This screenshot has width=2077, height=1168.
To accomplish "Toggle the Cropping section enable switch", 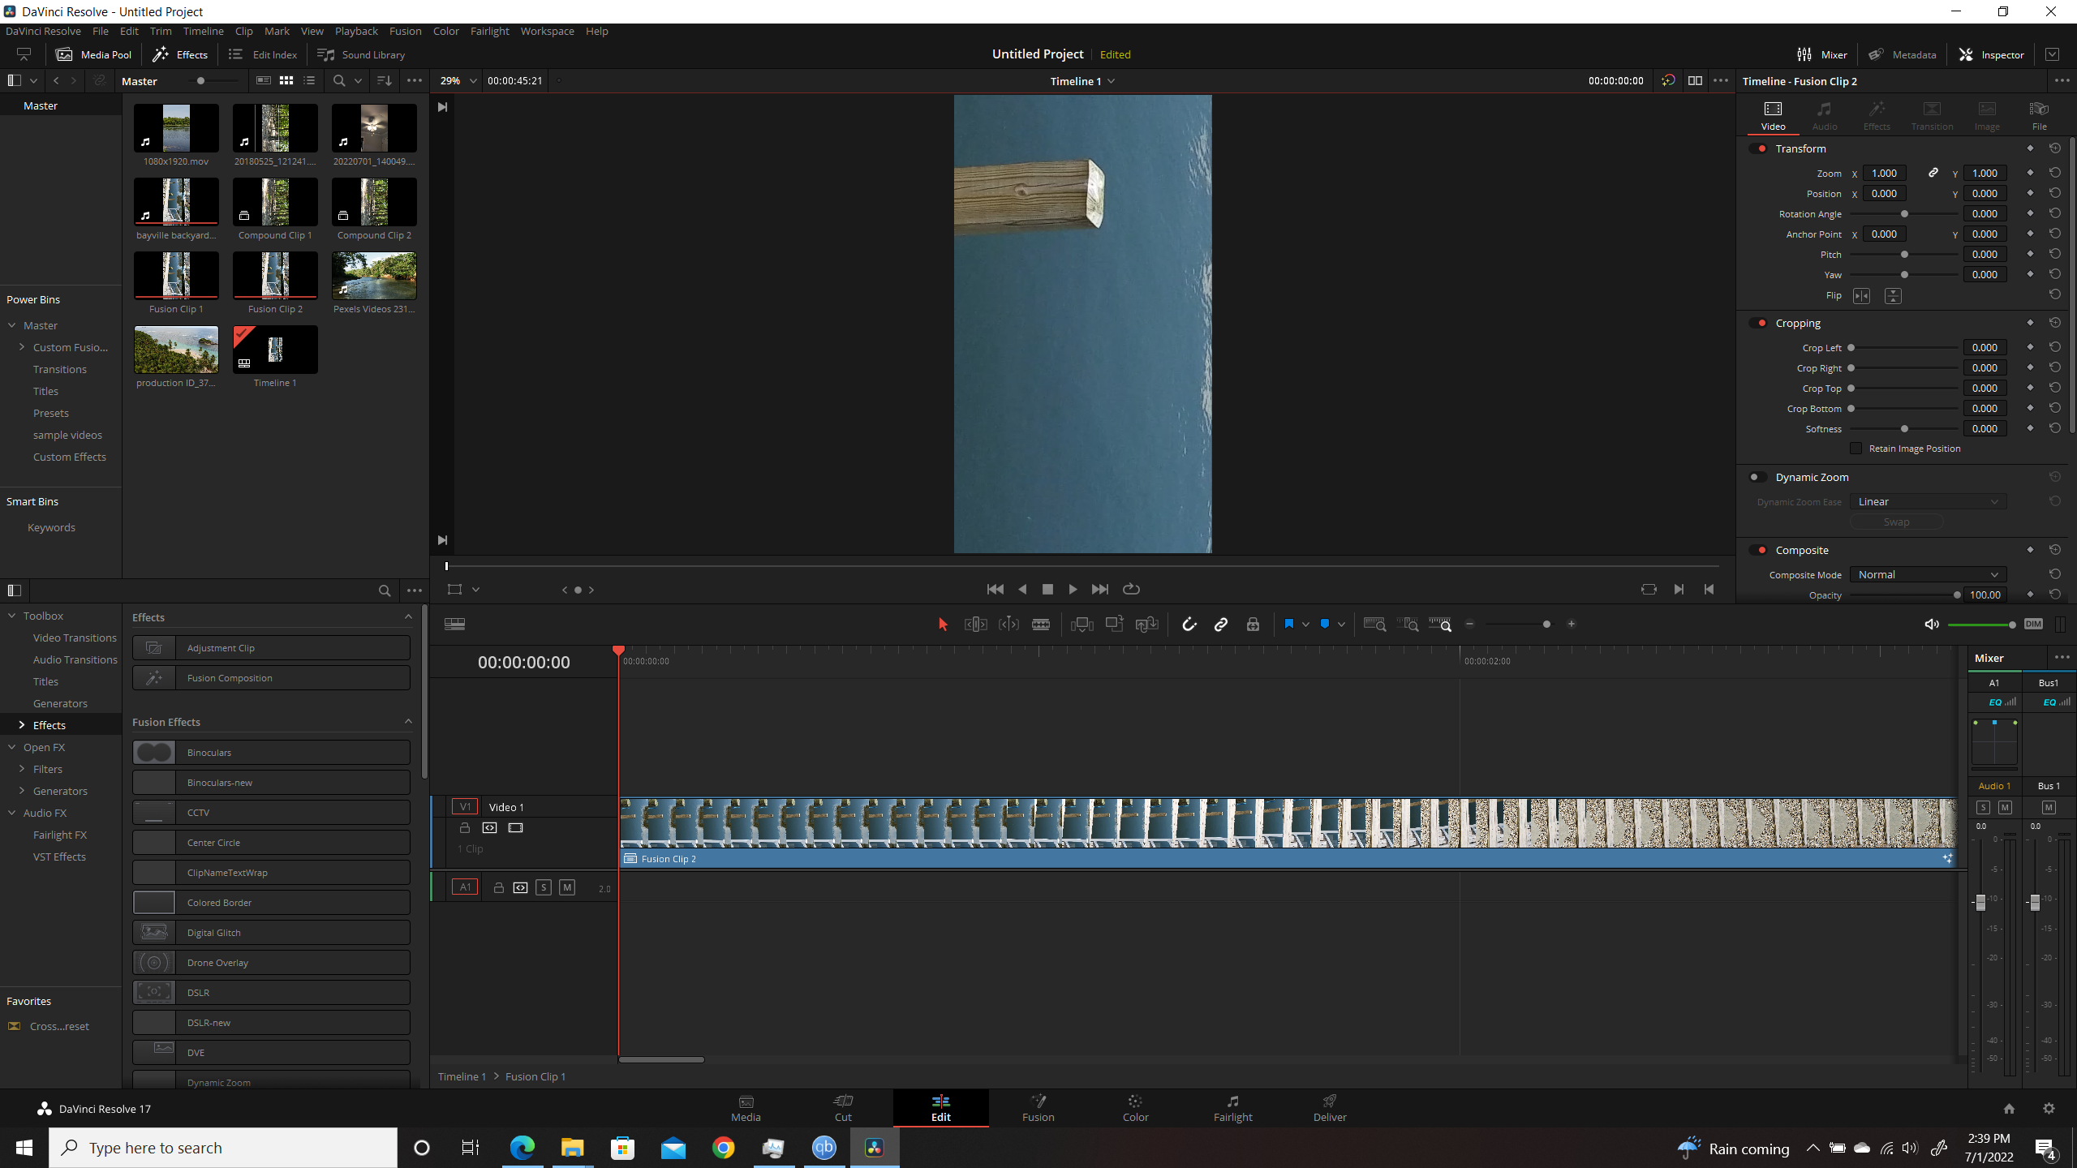I will [x=1758, y=323].
